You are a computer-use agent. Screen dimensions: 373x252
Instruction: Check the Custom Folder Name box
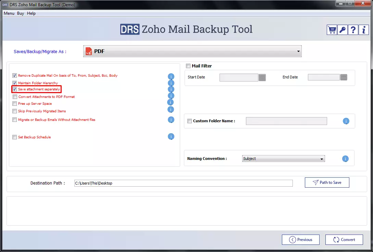190,121
